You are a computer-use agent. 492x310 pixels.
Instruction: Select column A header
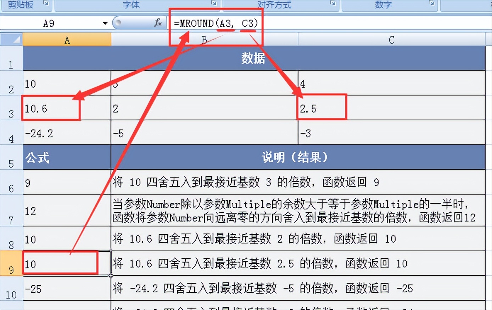click(x=67, y=40)
